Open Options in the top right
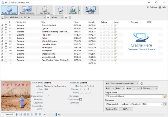The height and width of the screenshot is (117, 168). pos(152,7)
